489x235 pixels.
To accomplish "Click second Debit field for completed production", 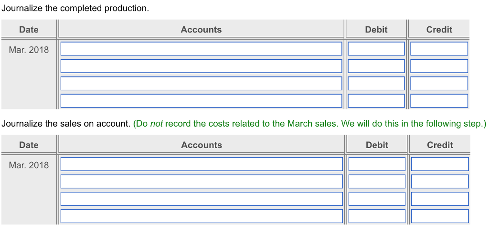I will (x=376, y=66).
